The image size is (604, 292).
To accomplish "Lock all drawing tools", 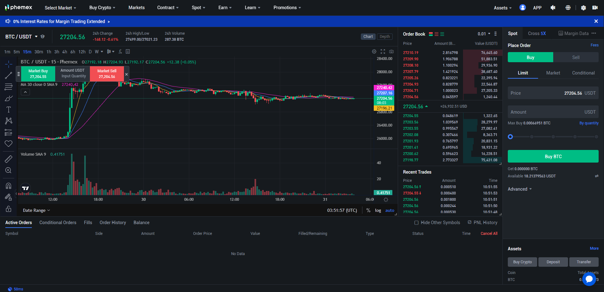I will point(9,209).
